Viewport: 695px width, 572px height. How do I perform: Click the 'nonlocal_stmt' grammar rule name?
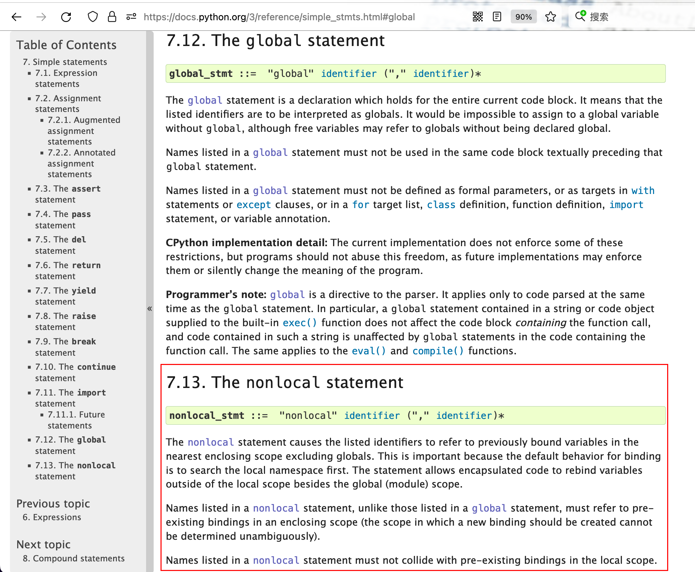tap(207, 415)
